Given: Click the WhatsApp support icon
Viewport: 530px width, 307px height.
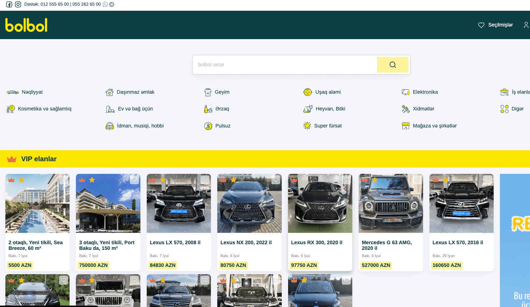Looking at the screenshot, I should point(105,4).
